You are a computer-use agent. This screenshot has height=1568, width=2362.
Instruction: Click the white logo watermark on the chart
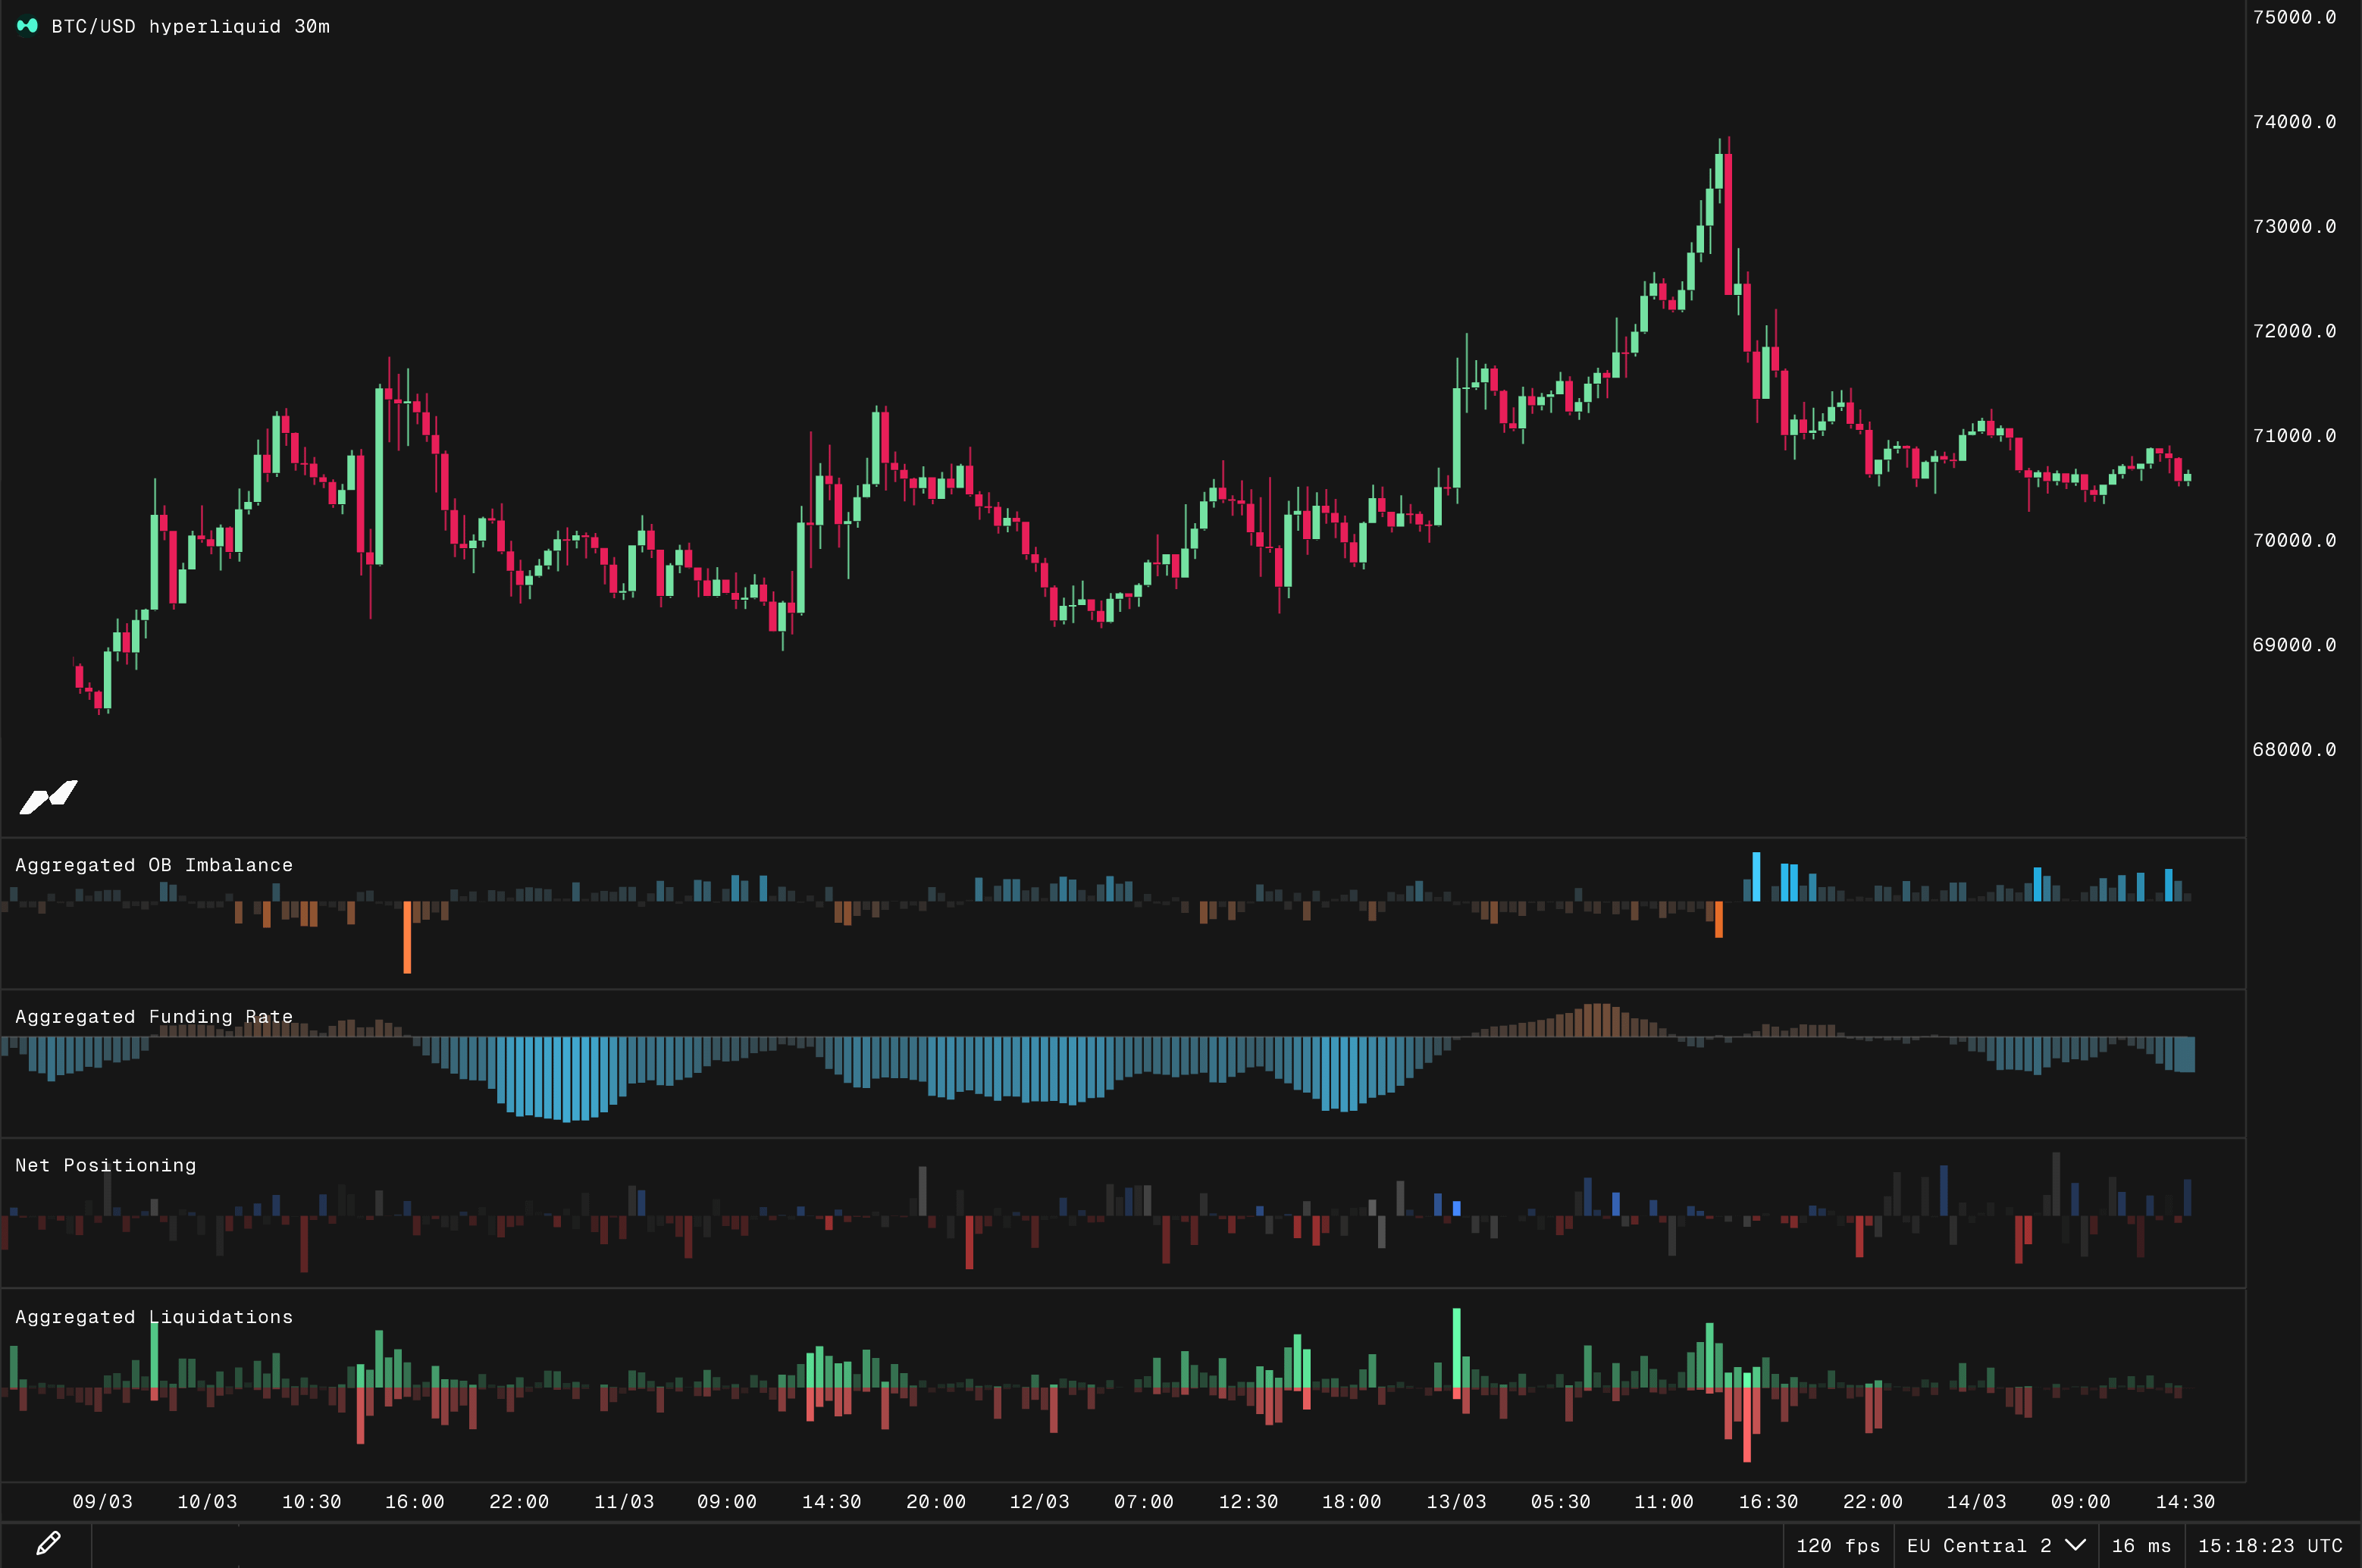tap(49, 797)
